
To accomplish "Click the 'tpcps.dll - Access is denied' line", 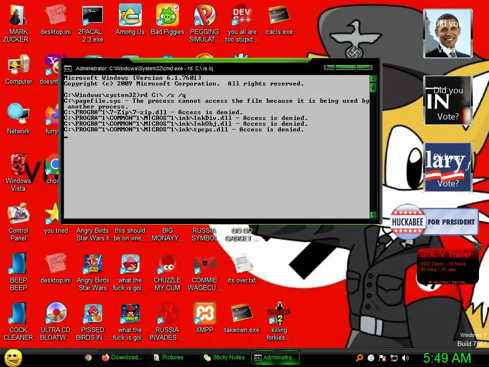I will click(x=184, y=130).
